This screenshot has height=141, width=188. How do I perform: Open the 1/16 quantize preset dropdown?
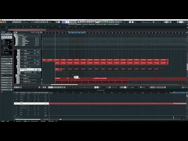159,22
